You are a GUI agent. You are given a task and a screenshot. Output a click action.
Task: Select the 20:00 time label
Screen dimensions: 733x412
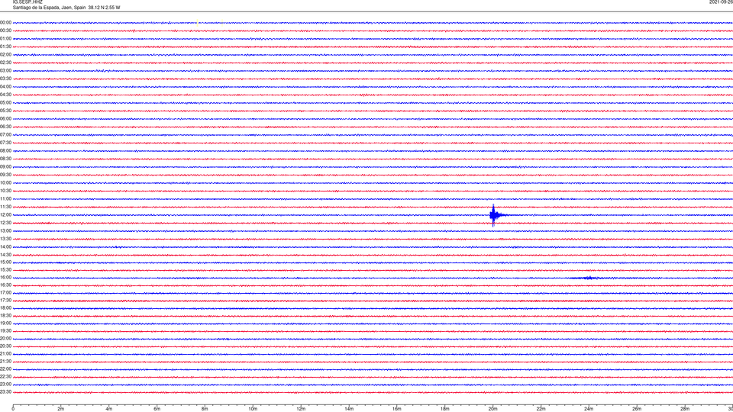[5, 339]
